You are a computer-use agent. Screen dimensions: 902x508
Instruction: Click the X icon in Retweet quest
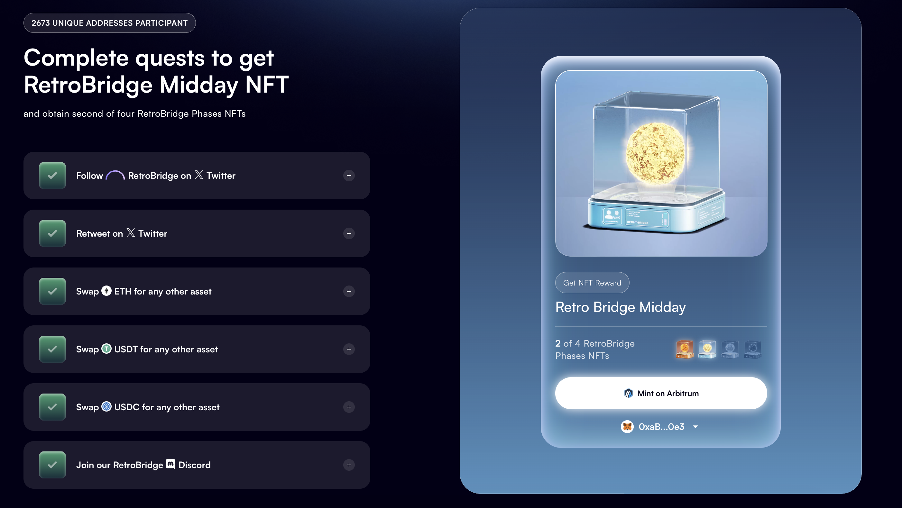131,233
